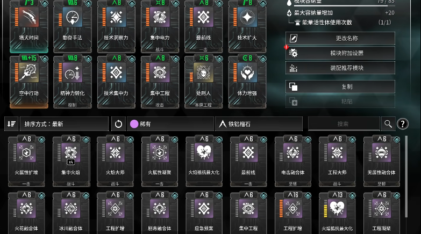Image resolution: width=421 pixels, height=234 pixels.
Task: Click the 粘贴 paste button
Action: (340, 101)
